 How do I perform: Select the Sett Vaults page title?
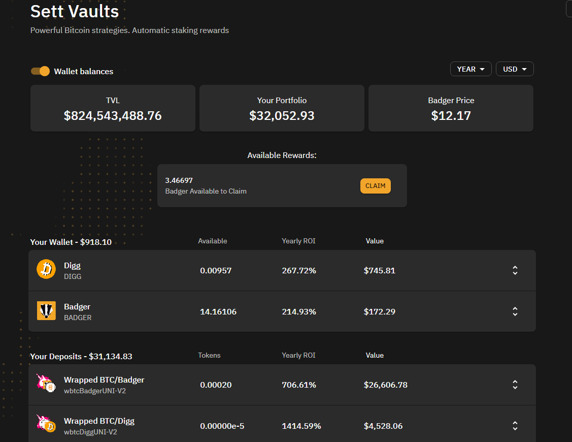[75, 11]
